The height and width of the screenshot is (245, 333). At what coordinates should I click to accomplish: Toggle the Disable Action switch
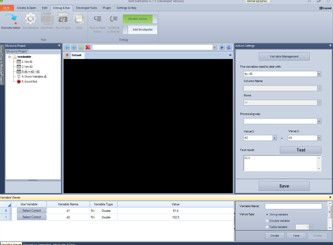point(155,19)
